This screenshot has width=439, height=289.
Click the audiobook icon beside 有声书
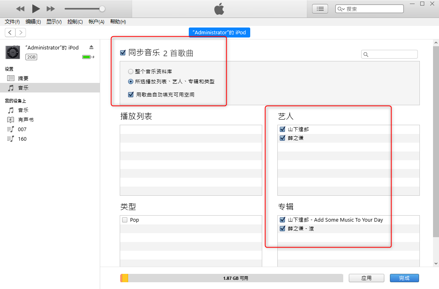coord(11,120)
